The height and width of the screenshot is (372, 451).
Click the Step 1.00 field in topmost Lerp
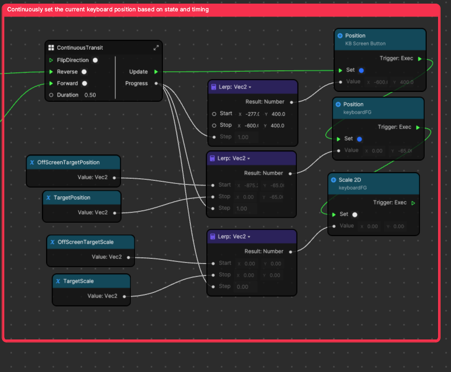pyautogui.click(x=243, y=137)
